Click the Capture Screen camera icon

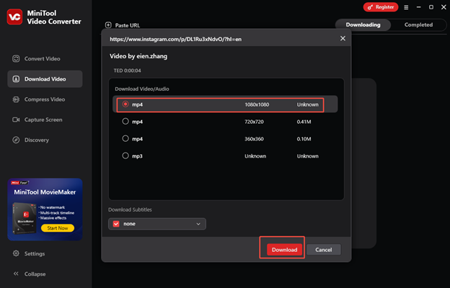[16, 120]
